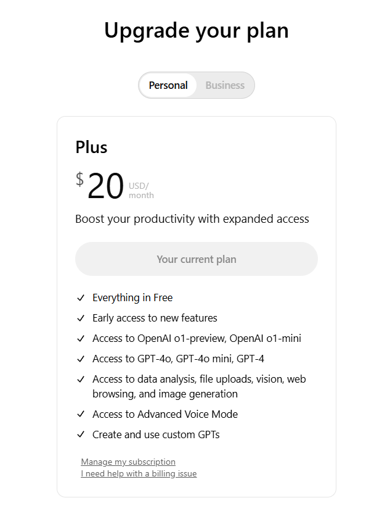The width and height of the screenshot is (390, 511).
Task: Click the checkmark beside 'Early access to new features'
Action: pos(81,318)
